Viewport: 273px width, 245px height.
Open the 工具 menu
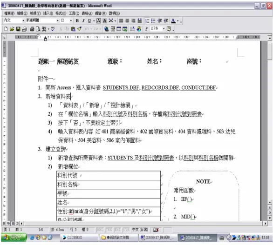tap(74, 13)
